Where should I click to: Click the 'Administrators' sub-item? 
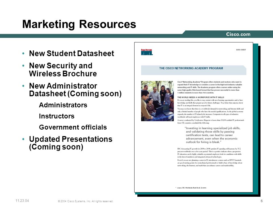[x=63, y=105]
